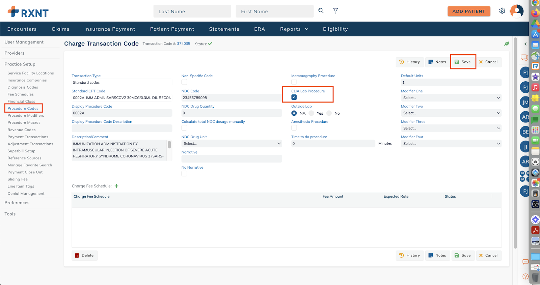Image resolution: width=540 pixels, height=285 pixels.
Task: Open the Procedure Codes sidebar link
Action: 23,108
